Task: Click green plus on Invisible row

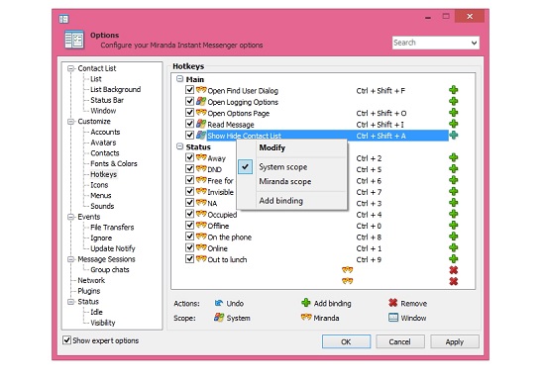Action: tap(453, 192)
